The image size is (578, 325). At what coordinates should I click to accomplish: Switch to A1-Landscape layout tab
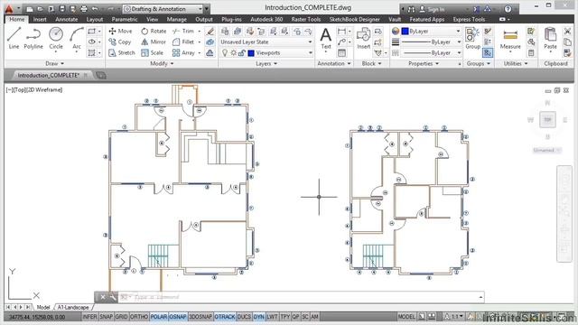(x=73, y=307)
